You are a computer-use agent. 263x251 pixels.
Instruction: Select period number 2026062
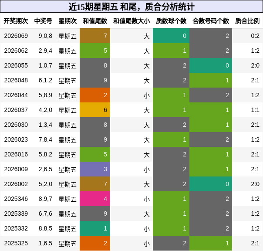pos(16,51)
